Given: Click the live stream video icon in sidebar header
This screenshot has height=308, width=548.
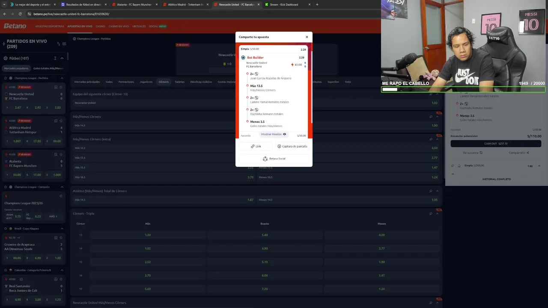Looking at the screenshot, I should (64, 44).
